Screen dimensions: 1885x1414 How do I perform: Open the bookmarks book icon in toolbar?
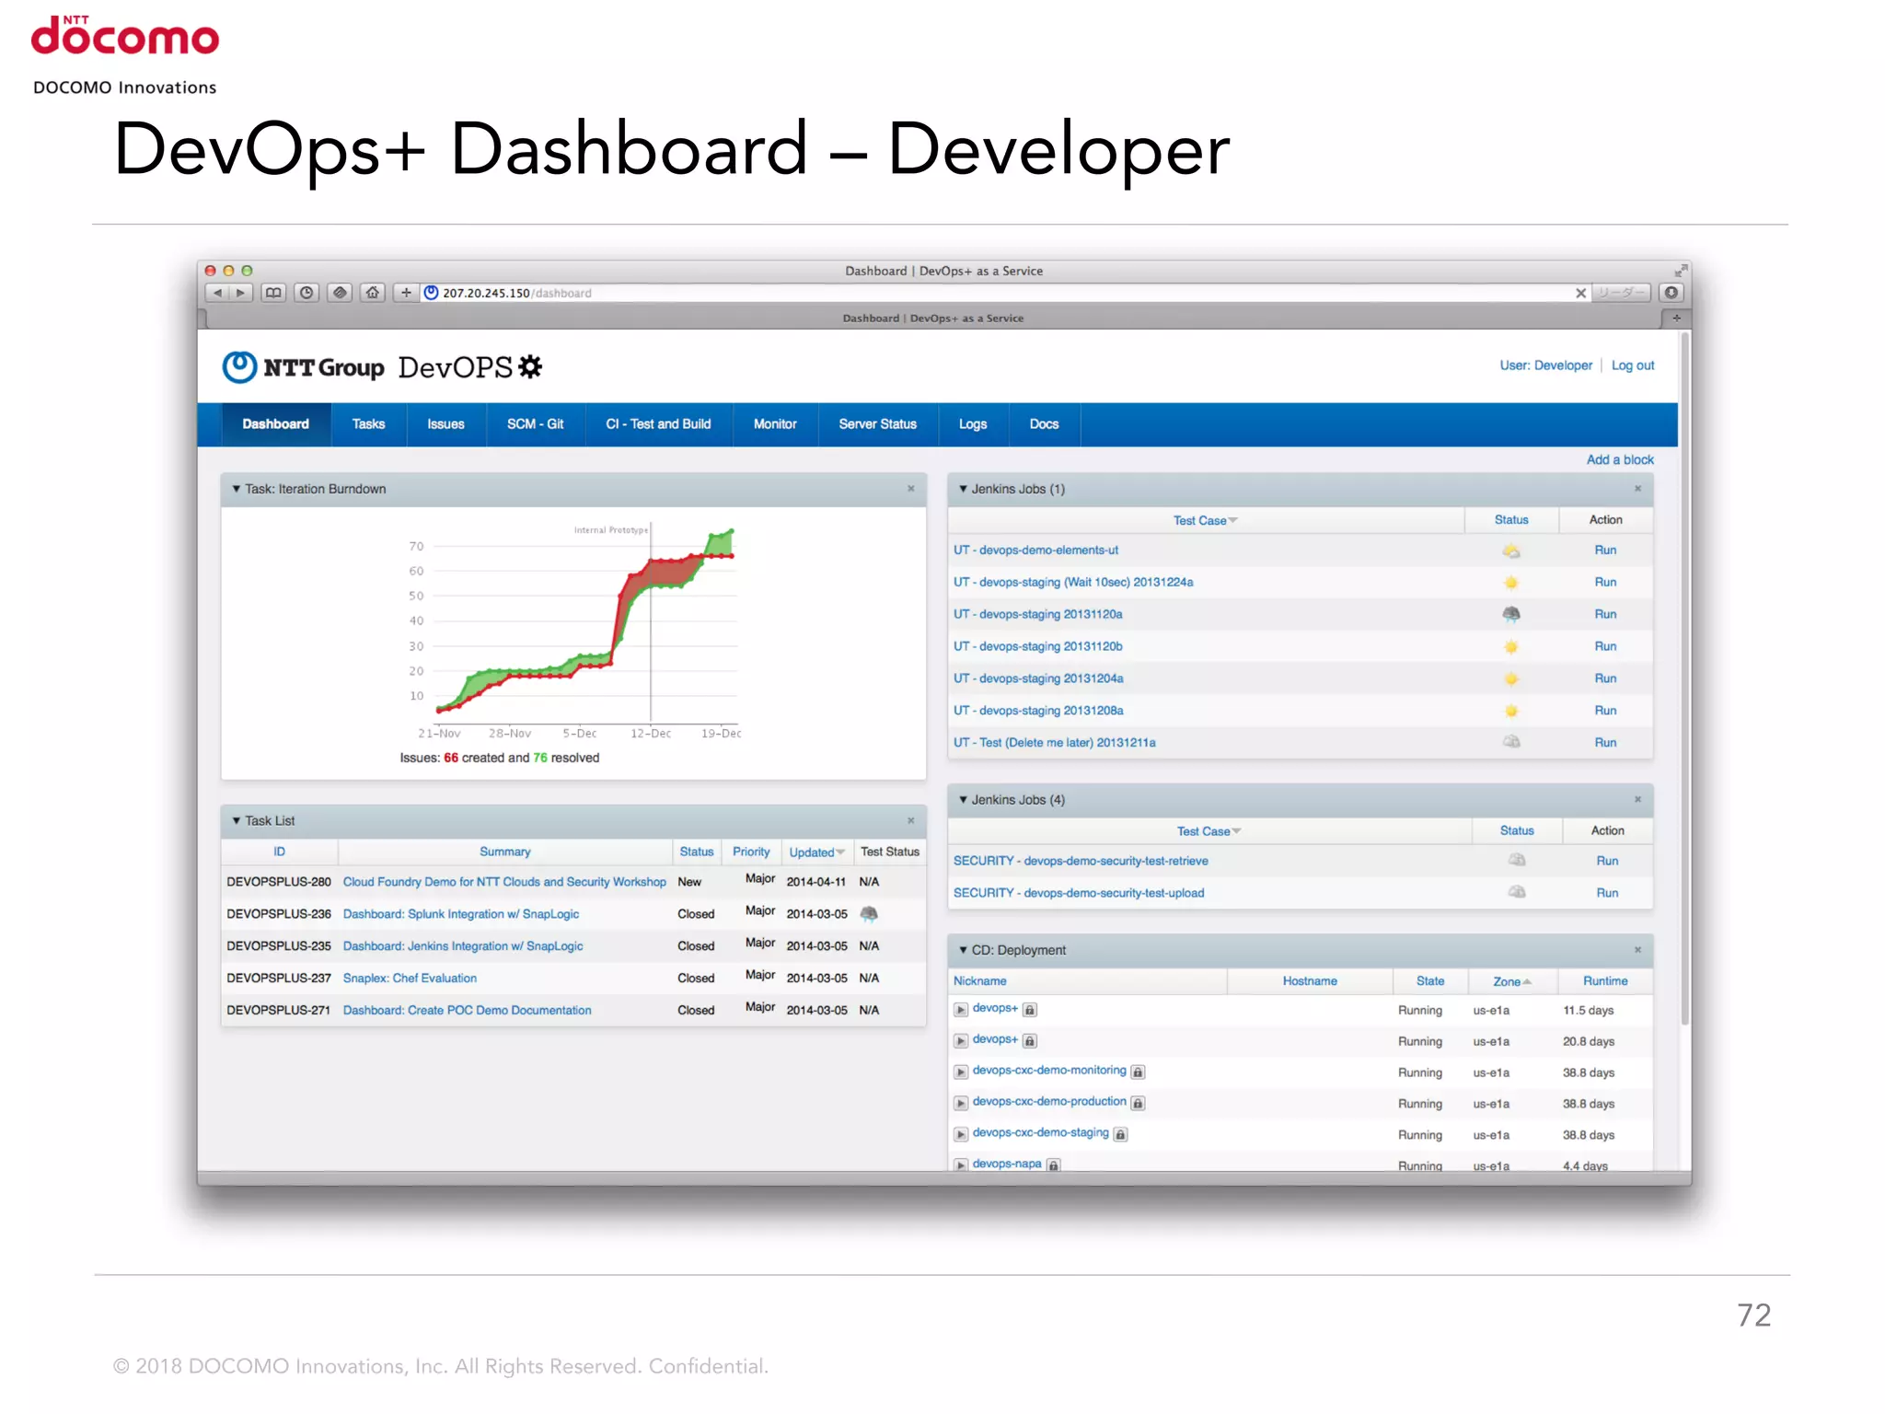coord(273,293)
